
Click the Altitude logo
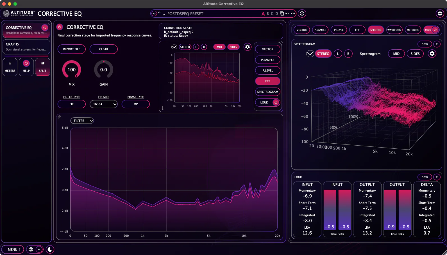tap(19, 13)
